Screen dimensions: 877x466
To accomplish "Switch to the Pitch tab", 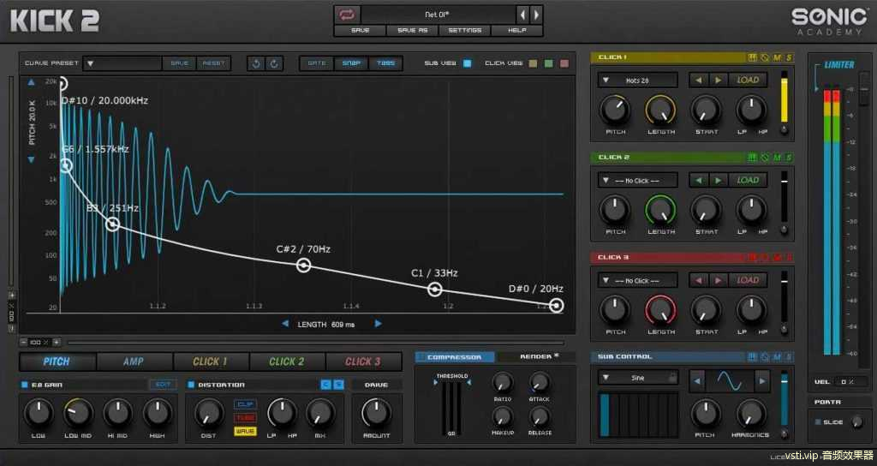I will (57, 361).
